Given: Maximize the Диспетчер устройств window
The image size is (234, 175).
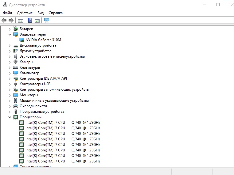Looking at the screenshot, I should coord(218,5).
